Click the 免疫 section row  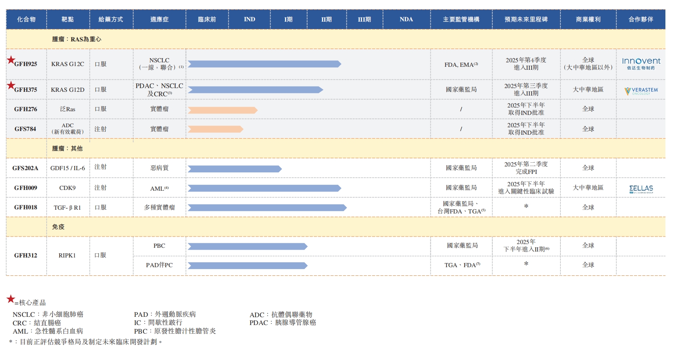coord(58,227)
